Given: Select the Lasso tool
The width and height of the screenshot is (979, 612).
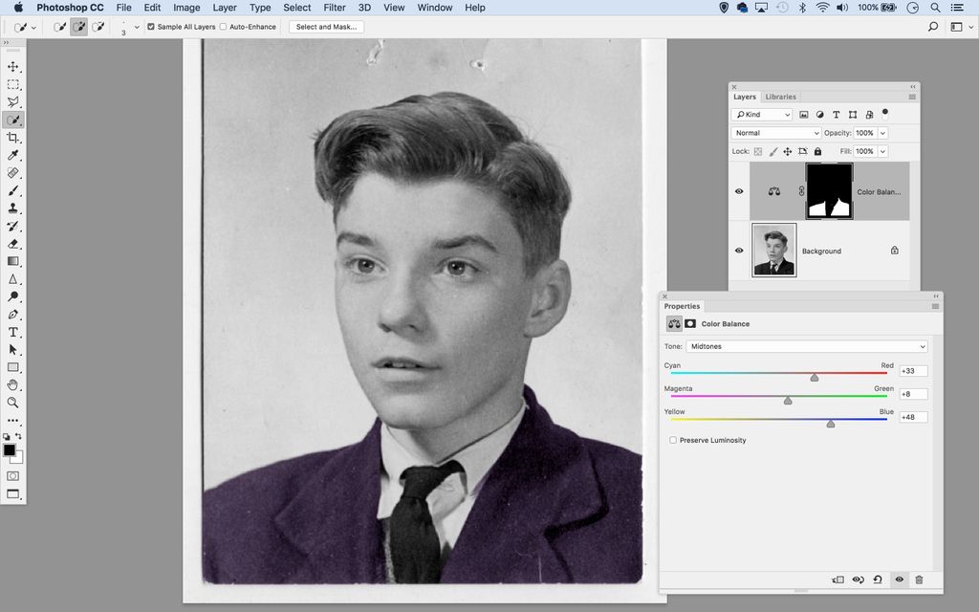Looking at the screenshot, I should click(13, 102).
